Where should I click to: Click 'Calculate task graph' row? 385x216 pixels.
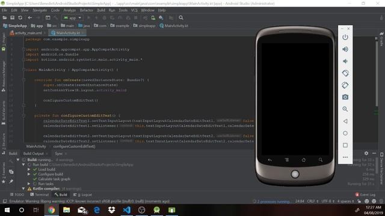tap(54, 179)
